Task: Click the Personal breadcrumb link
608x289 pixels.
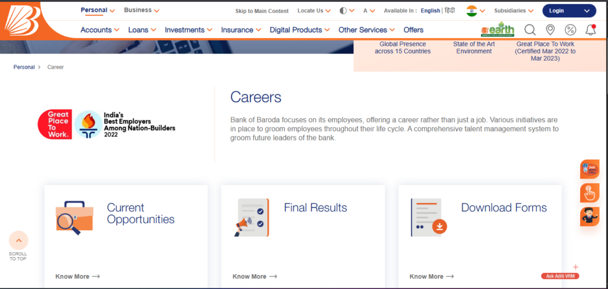Action: (x=24, y=67)
